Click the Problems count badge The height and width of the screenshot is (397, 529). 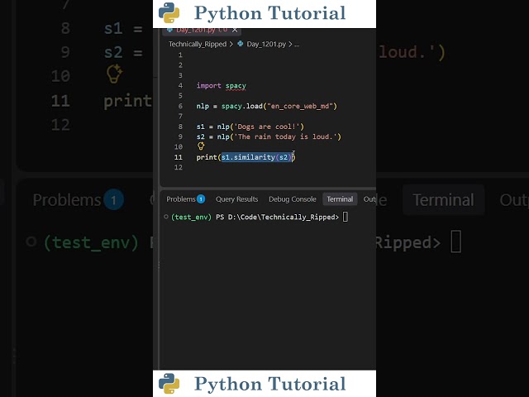201,199
